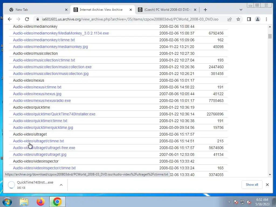Viewport: 276px width, 207px height.
Task: Close the Czech PC World tab
Action: tap(195, 10)
